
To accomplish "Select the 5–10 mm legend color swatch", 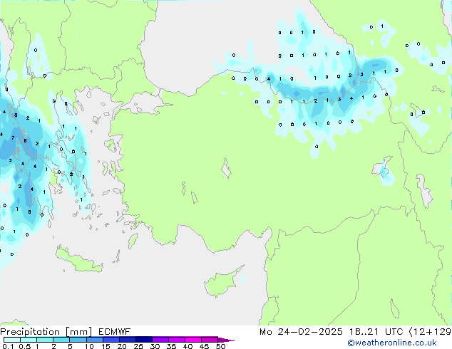I will (78, 340).
